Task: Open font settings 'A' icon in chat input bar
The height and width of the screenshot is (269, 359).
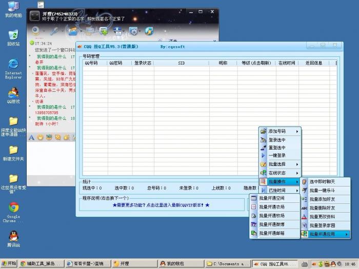Action: [x=32, y=137]
